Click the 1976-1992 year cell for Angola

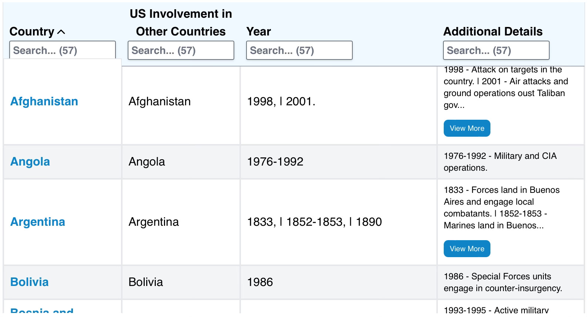275,162
